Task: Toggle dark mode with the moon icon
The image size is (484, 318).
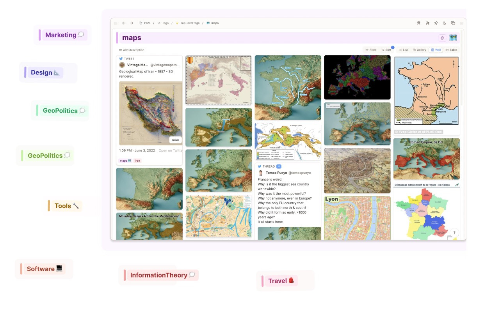Action: (x=445, y=23)
